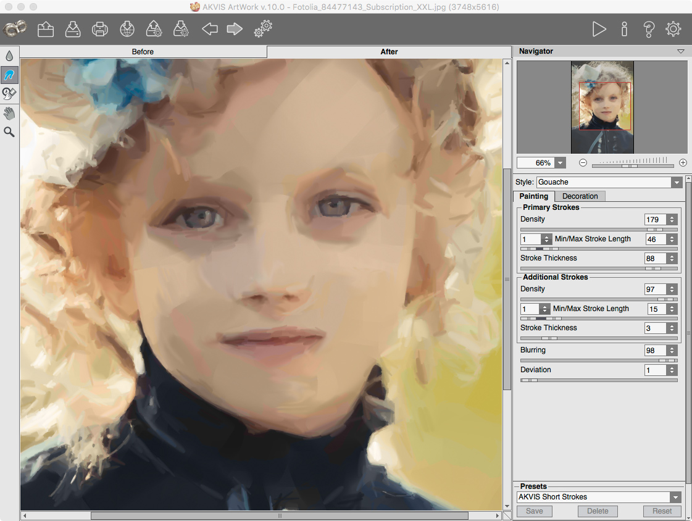Viewport: 692px width, 521px height.
Task: Switch to the Before tab
Action: tap(143, 52)
